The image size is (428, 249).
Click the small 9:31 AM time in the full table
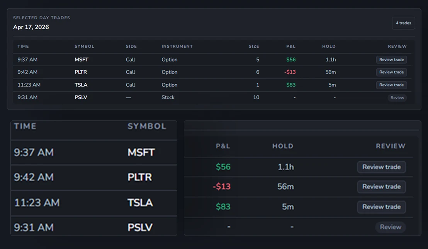click(x=27, y=97)
